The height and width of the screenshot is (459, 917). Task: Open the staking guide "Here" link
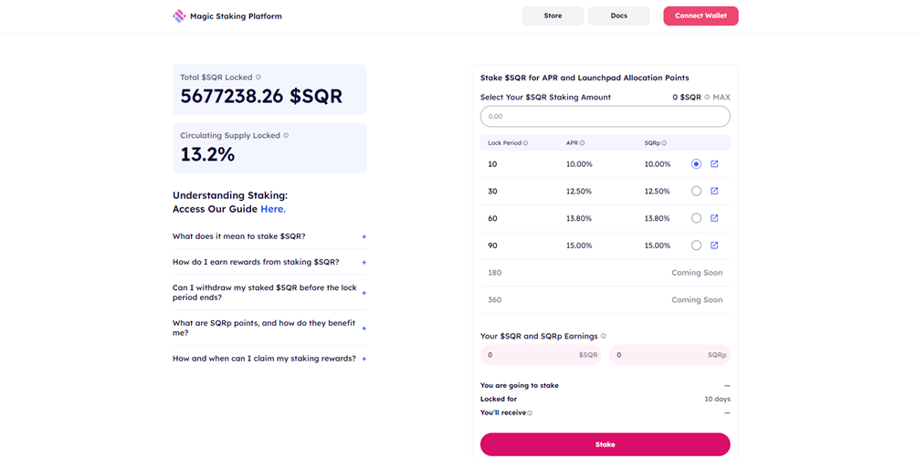coord(272,209)
